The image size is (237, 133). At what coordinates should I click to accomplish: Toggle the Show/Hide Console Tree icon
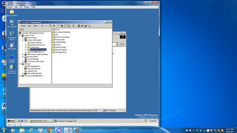[x=54, y=26]
